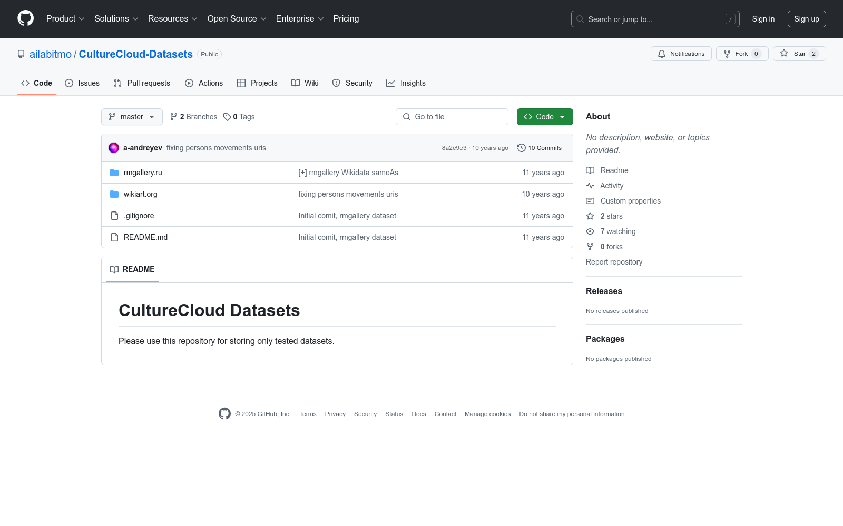Expand the Resources dropdown
Viewport: 843px width, 526px height.
(173, 18)
